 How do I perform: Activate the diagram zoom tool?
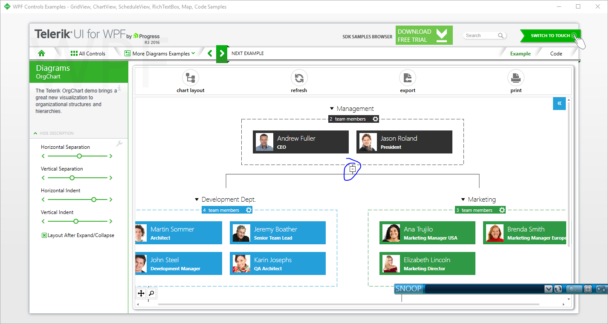coord(151,293)
